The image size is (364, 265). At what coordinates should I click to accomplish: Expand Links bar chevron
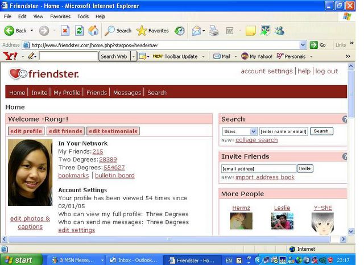(x=352, y=43)
